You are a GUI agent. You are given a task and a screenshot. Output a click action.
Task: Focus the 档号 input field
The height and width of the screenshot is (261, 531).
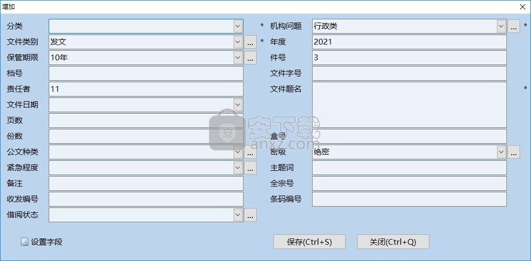click(x=146, y=73)
